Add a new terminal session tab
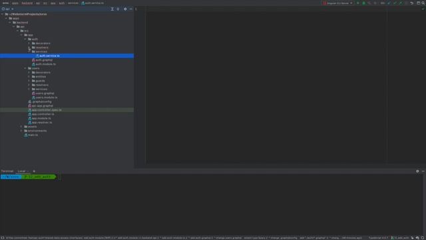Screen dimensions: 426x240 [x=34, y=171]
